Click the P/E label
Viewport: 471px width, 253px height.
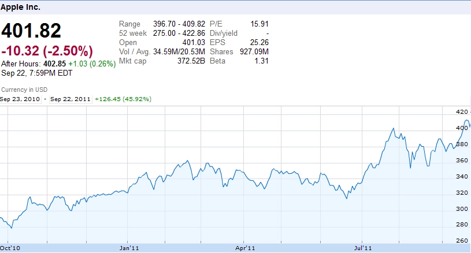[x=216, y=24]
